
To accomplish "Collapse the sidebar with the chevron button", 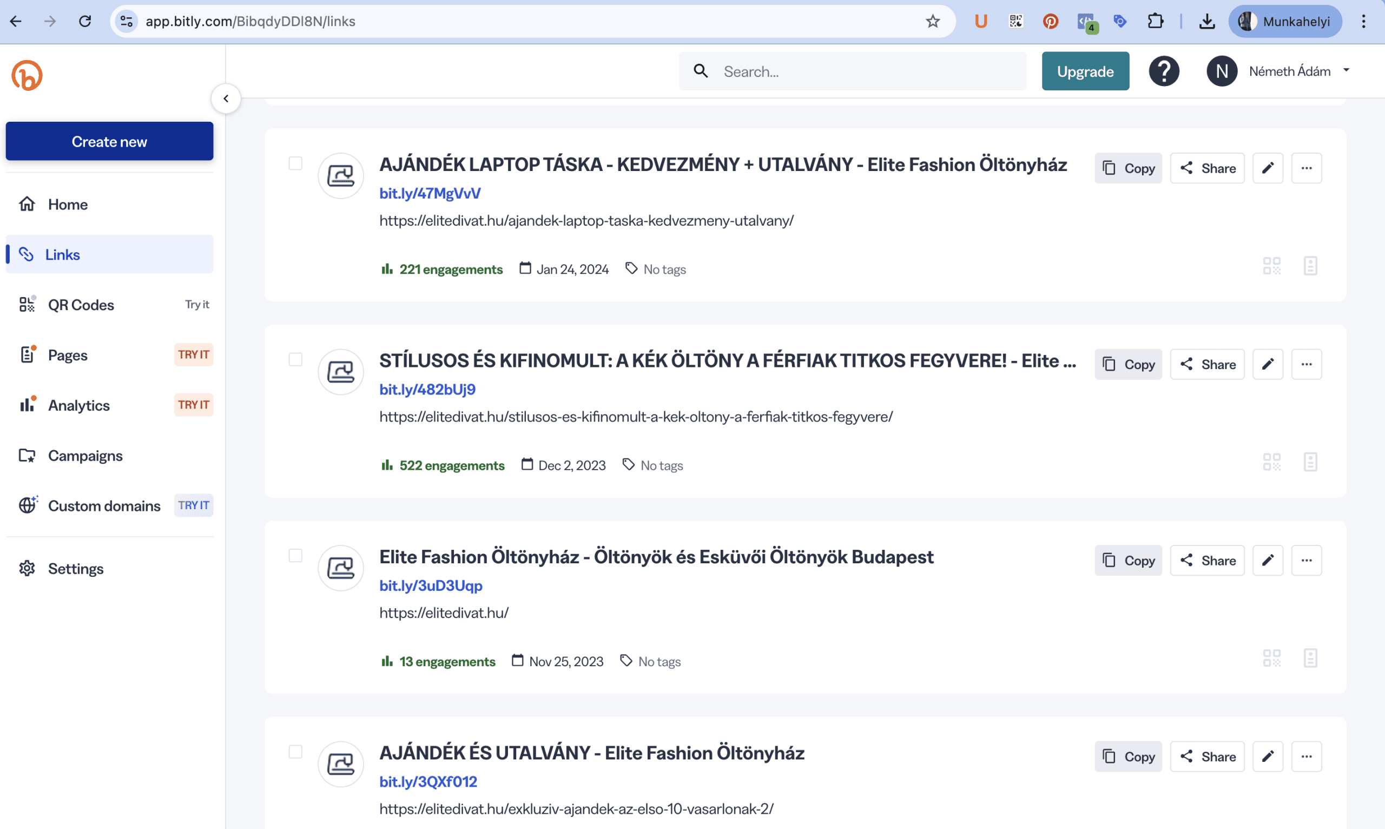I will click(226, 99).
